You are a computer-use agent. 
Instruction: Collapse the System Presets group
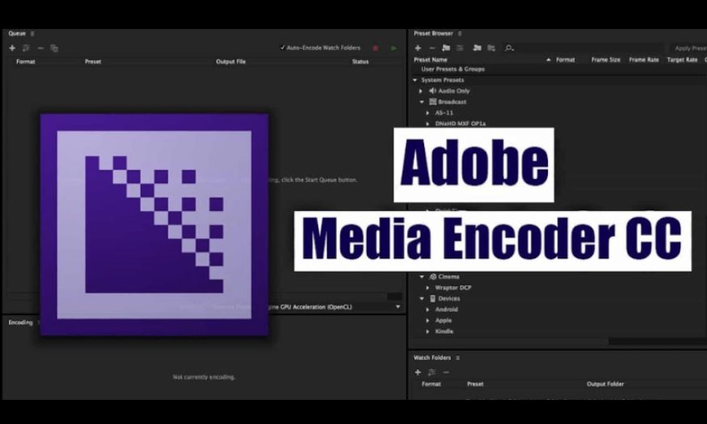point(415,80)
